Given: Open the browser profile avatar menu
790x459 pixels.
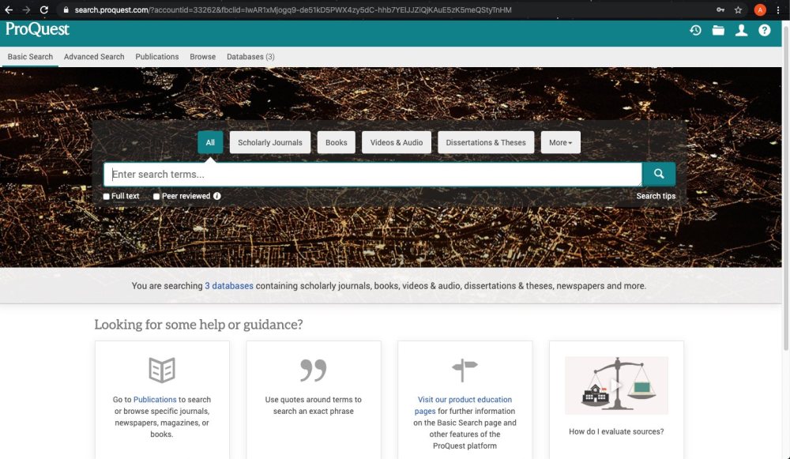Looking at the screenshot, I should [759, 9].
